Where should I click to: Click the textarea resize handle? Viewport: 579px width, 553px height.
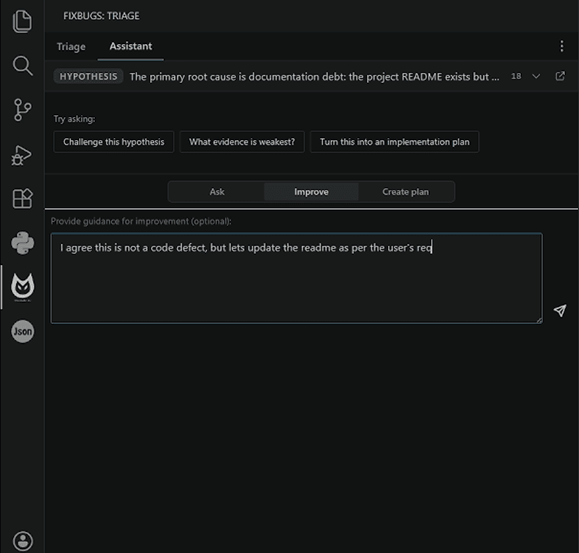[539, 321]
